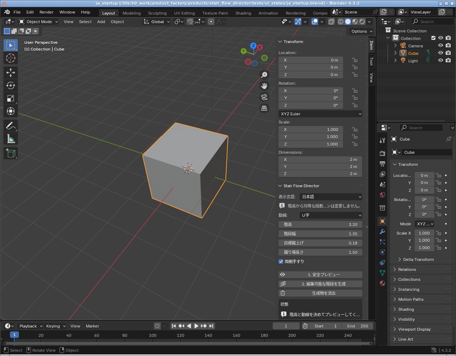Uncheck the 両側手すり checkbox
Screen dimensions: 456x356
point(281,262)
